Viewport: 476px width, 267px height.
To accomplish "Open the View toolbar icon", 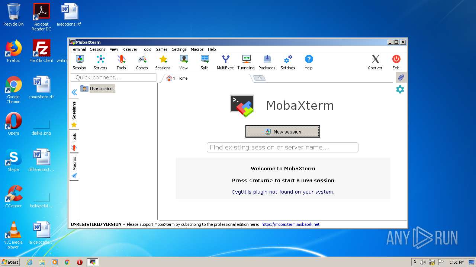I will pos(184,62).
